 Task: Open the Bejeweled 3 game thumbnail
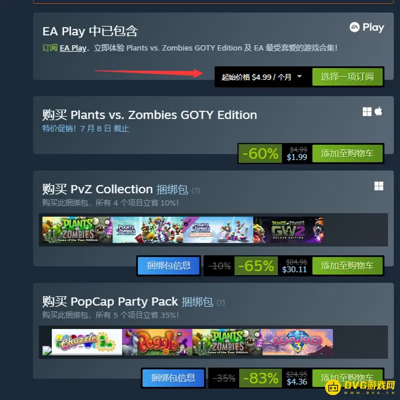[x=297, y=342]
